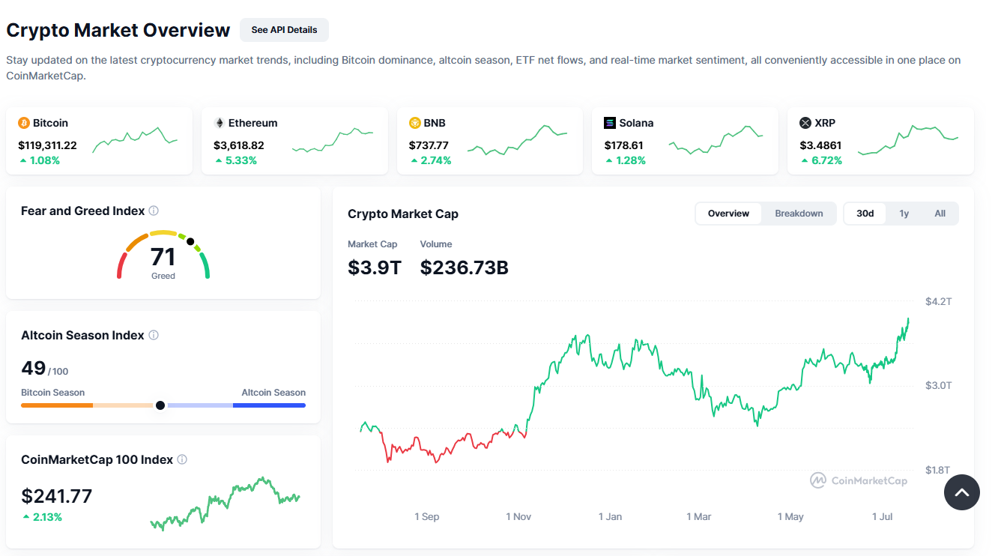The width and height of the screenshot is (992, 556).
Task: Click the Solana logo icon
Action: [610, 123]
